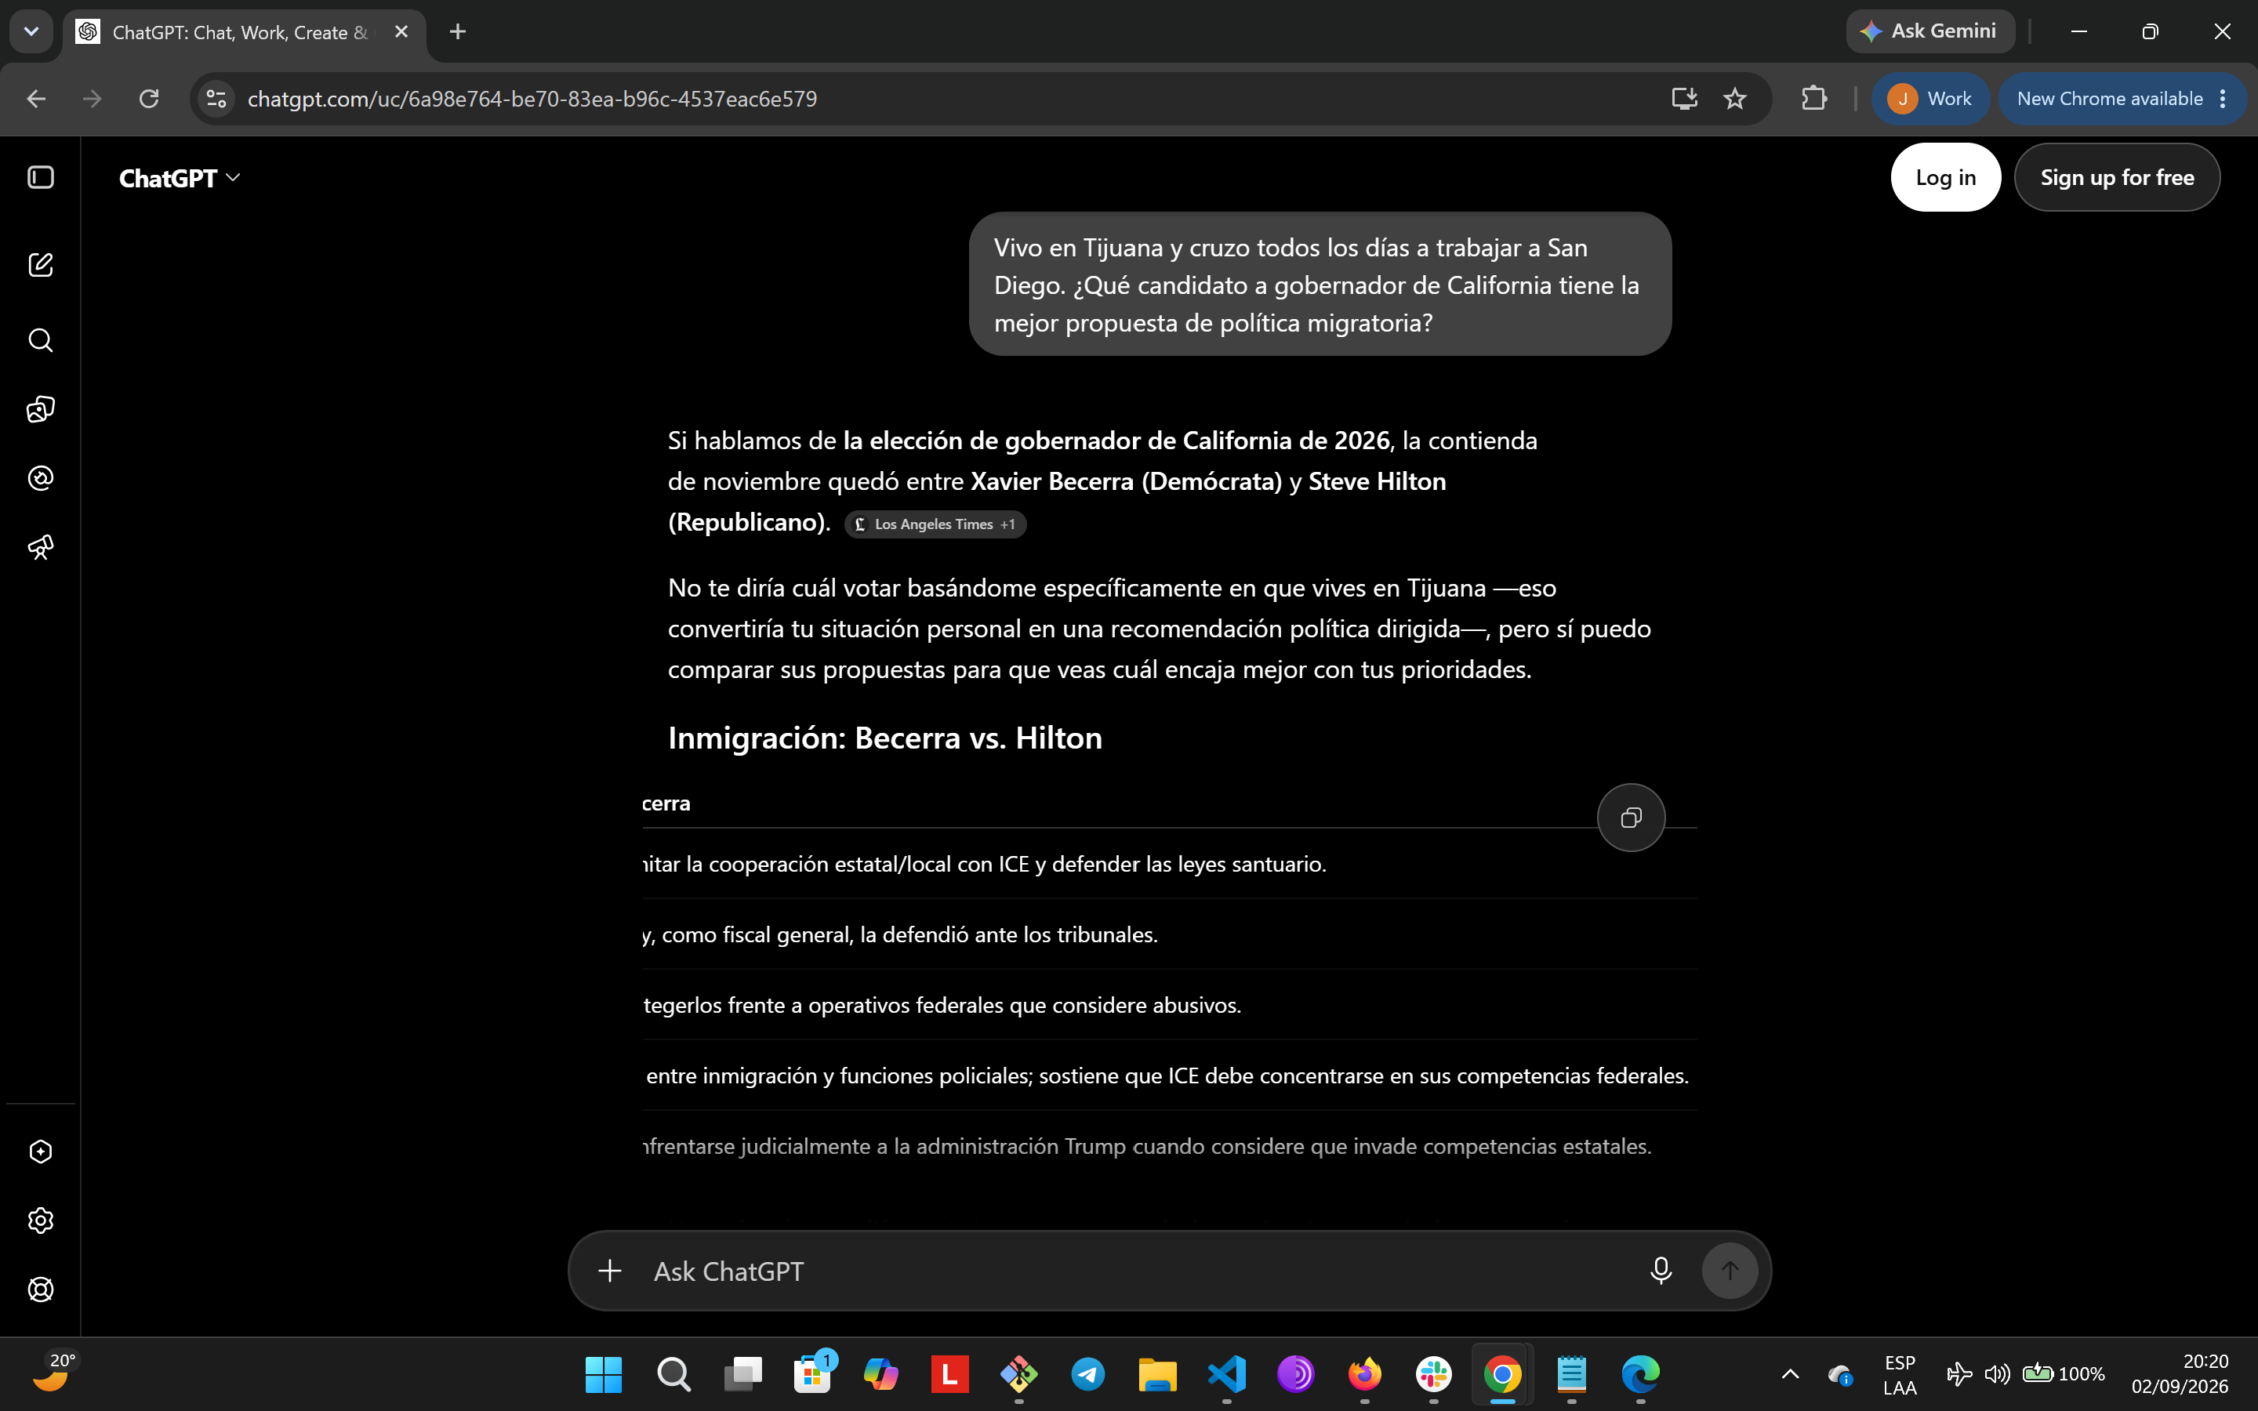Click the Log in button
Image resolution: width=2258 pixels, height=1411 pixels.
1945,177
